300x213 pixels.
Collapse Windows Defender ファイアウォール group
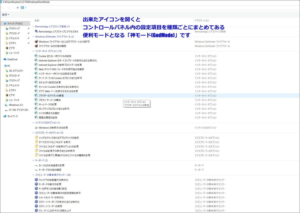(33, 37)
